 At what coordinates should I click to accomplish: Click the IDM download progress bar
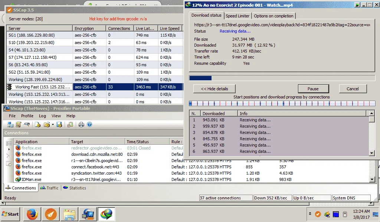pyautogui.click(x=282, y=78)
